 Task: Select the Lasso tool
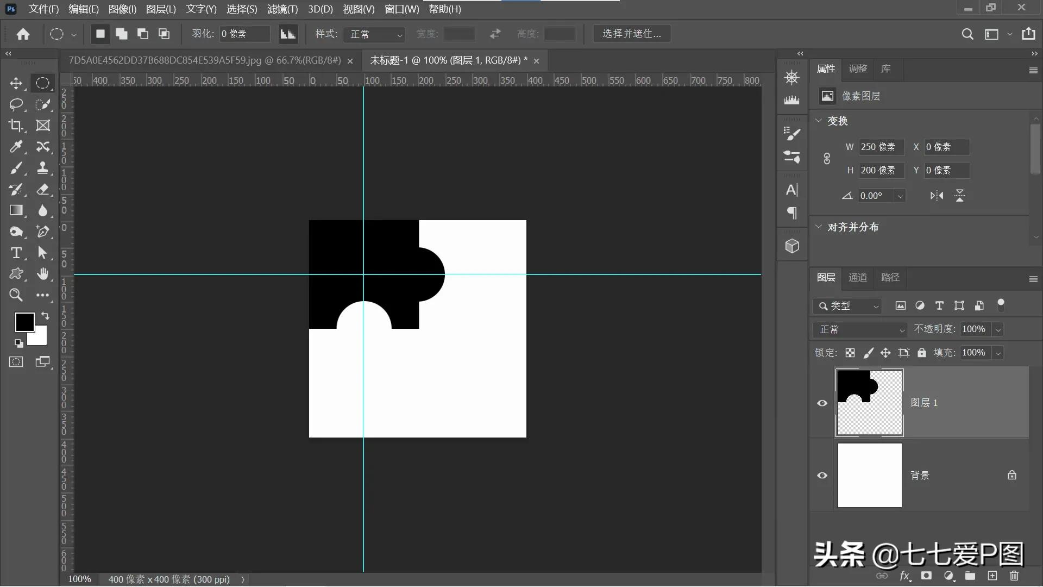tap(16, 104)
